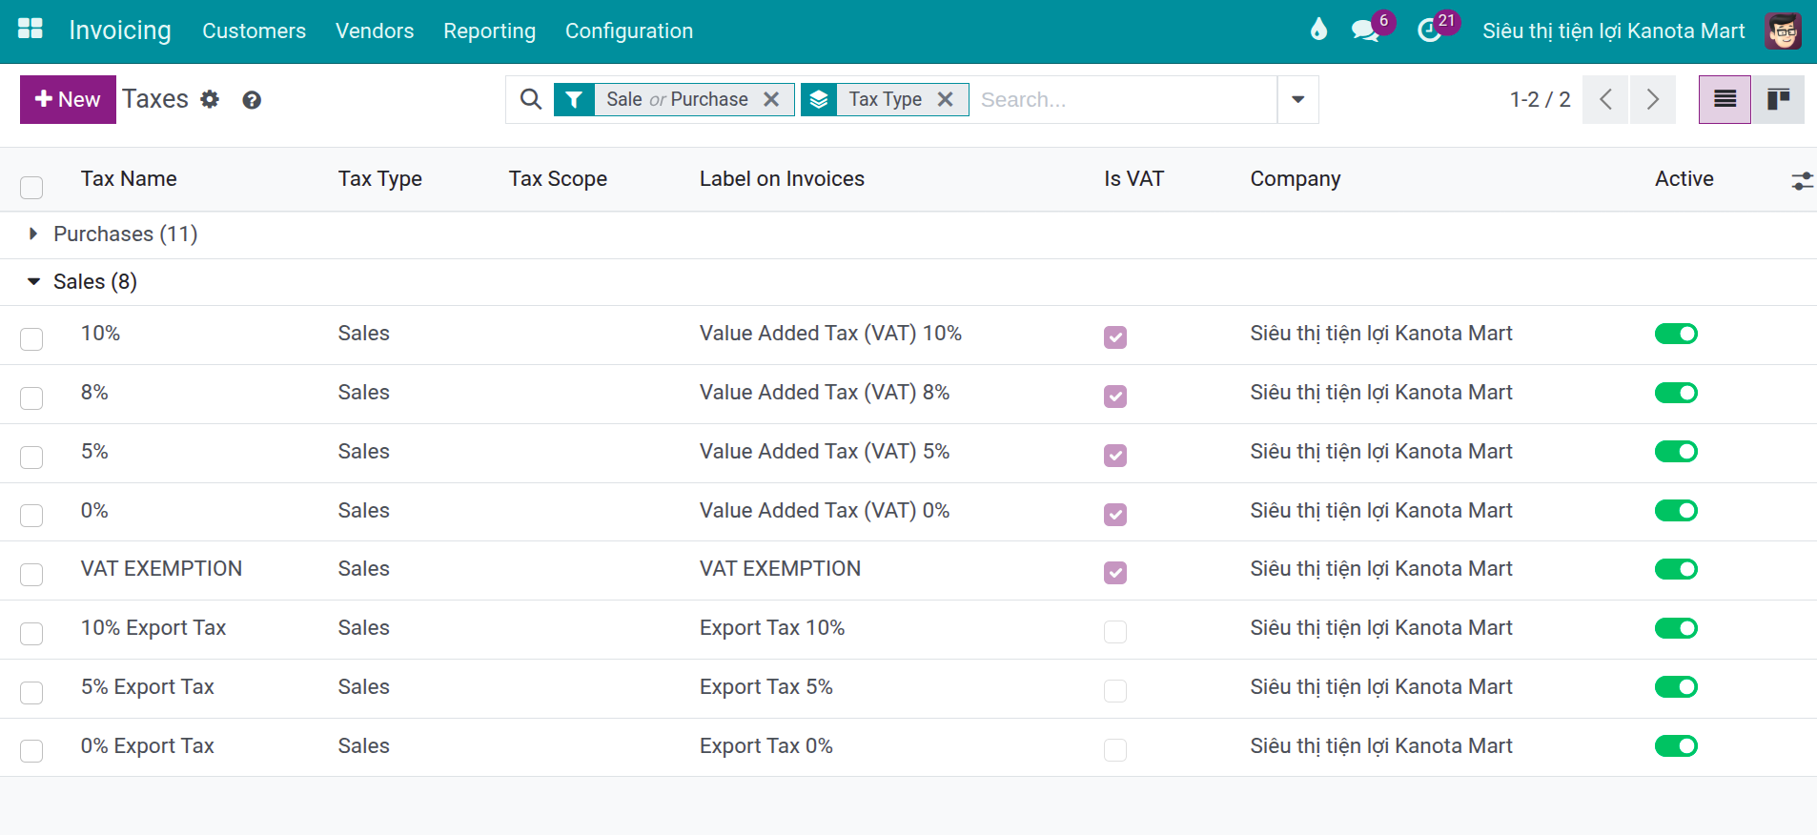This screenshot has height=835, width=1817.
Task: Open the Configuration menu
Action: pos(629,31)
